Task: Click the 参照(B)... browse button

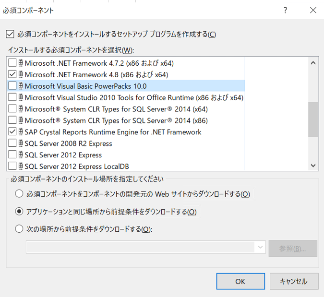Action: [293, 249]
